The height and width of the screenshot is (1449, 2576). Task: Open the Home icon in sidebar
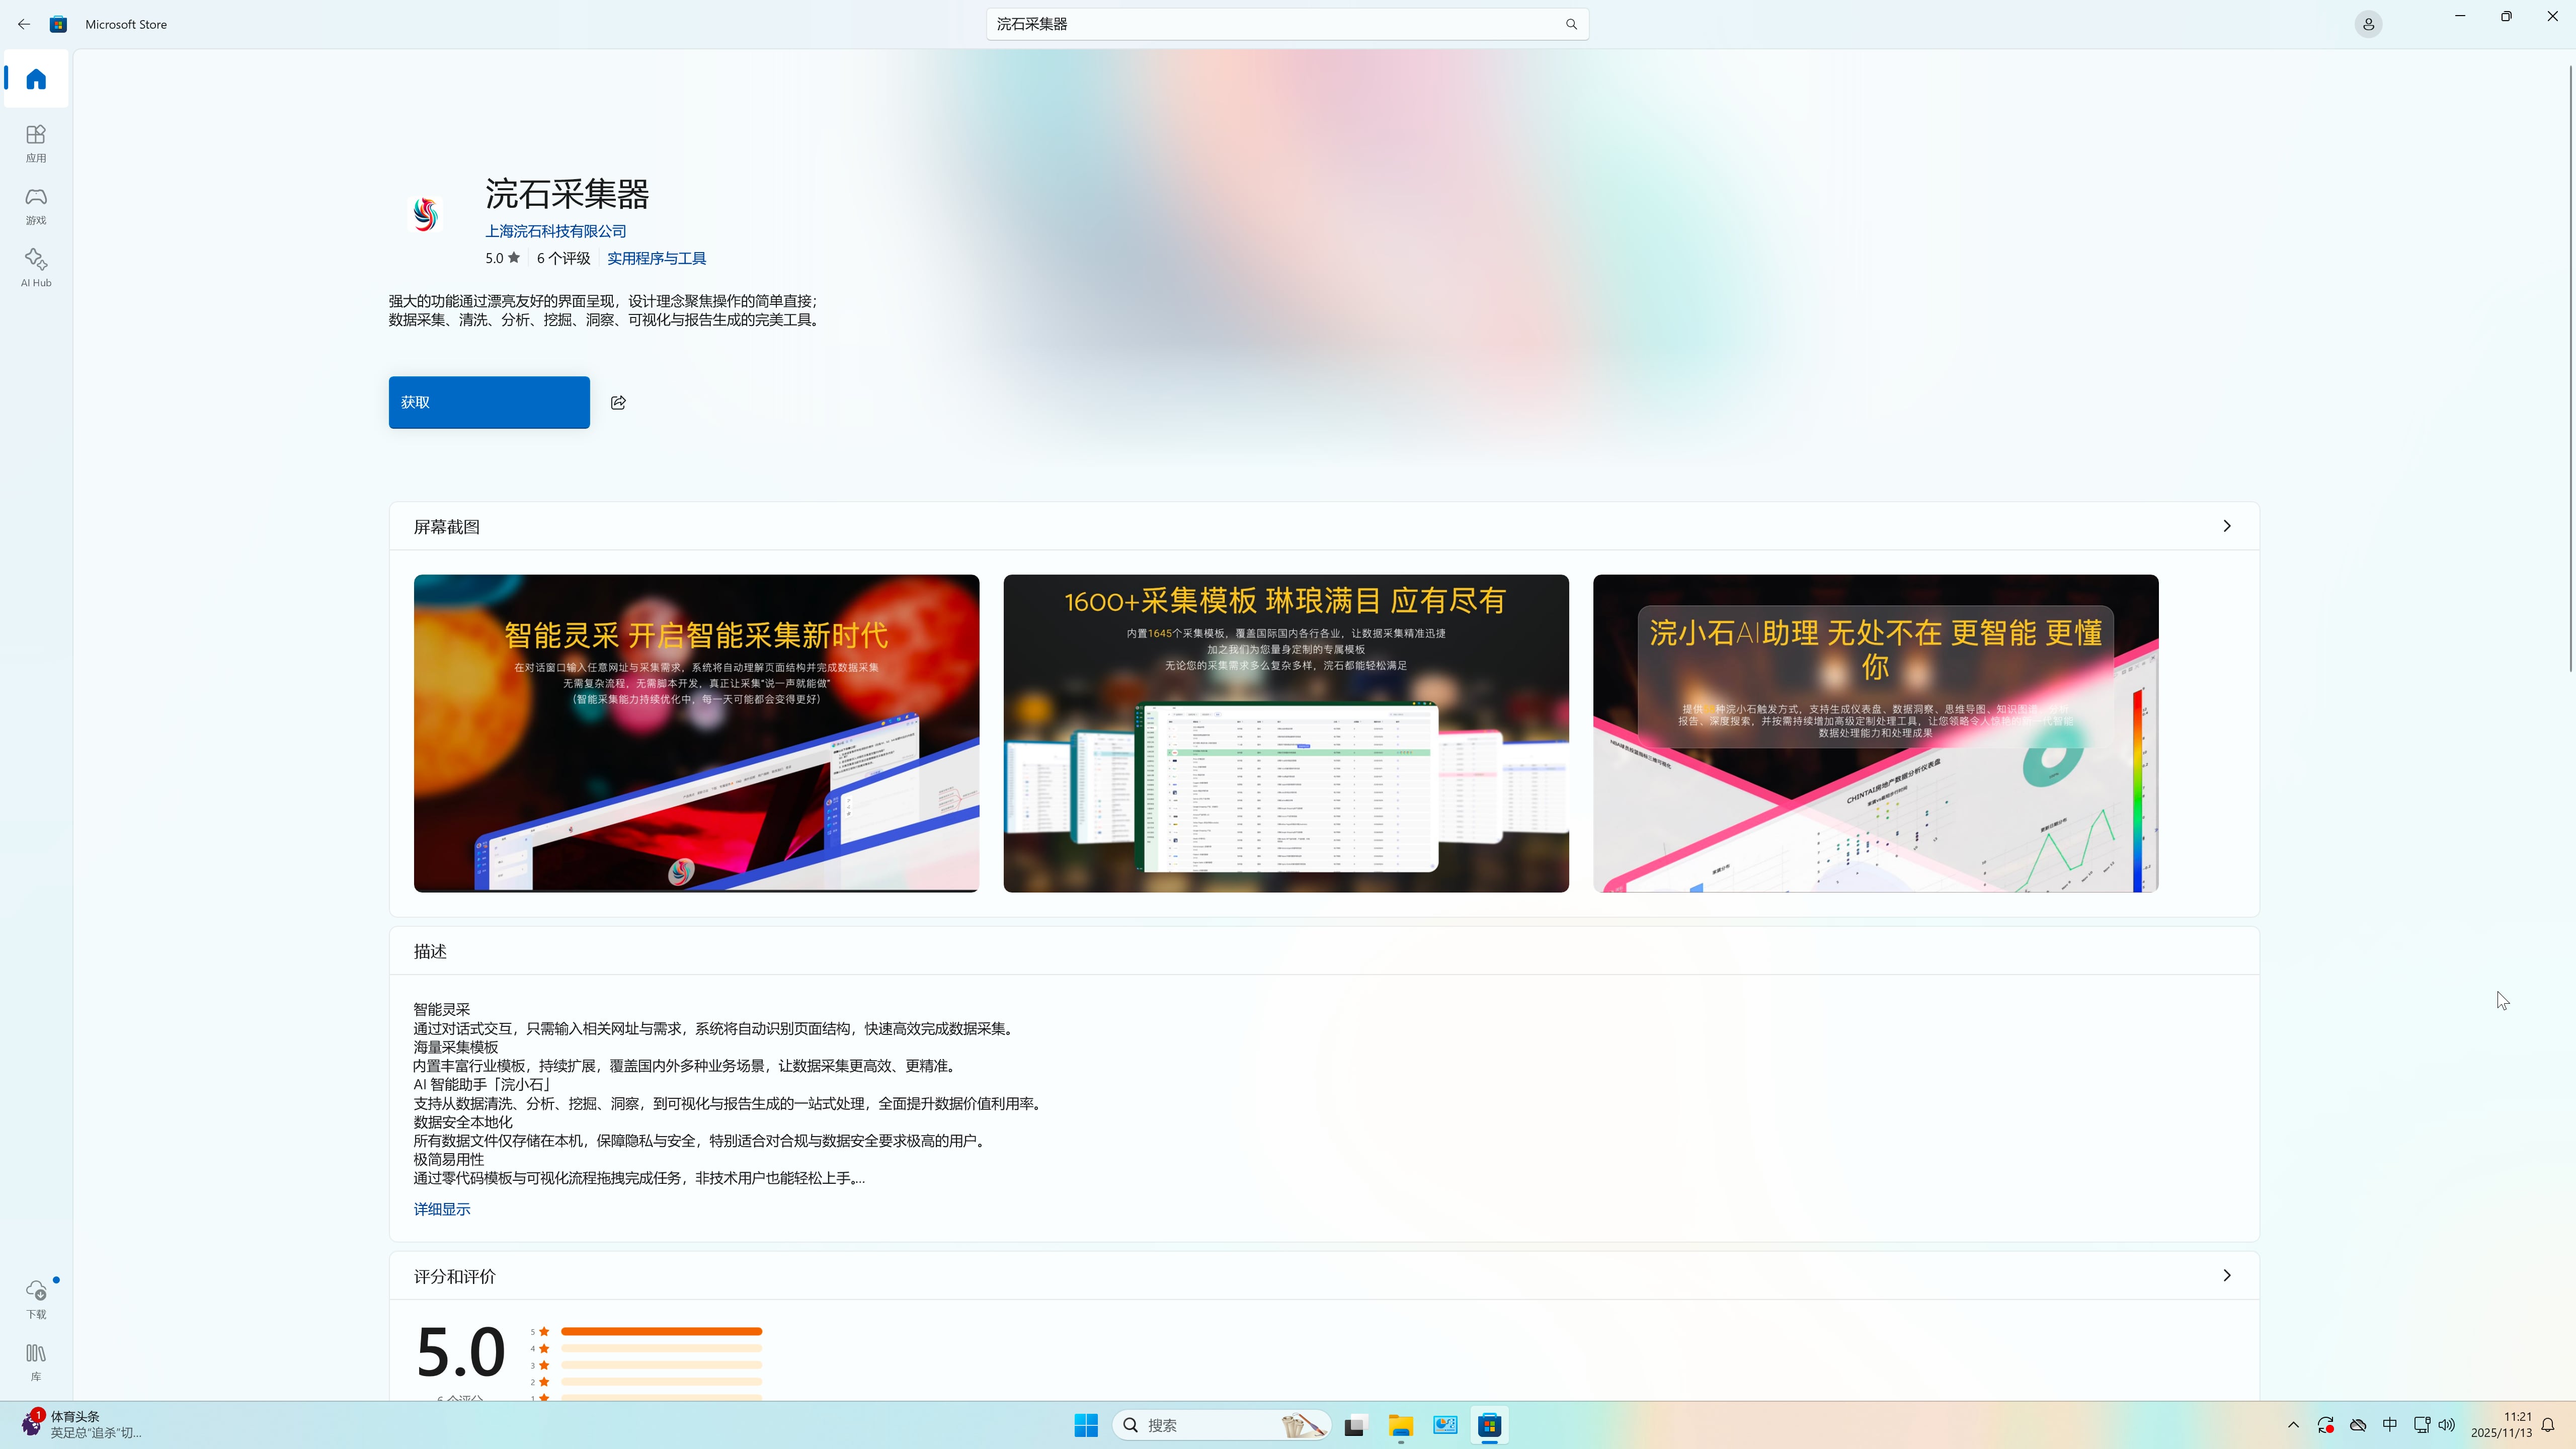click(x=36, y=79)
